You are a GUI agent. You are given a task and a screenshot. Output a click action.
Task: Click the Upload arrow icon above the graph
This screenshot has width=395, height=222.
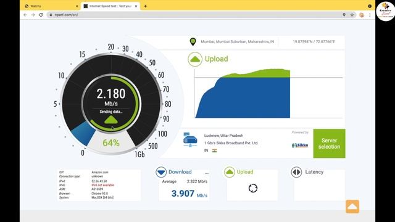[x=195, y=59]
